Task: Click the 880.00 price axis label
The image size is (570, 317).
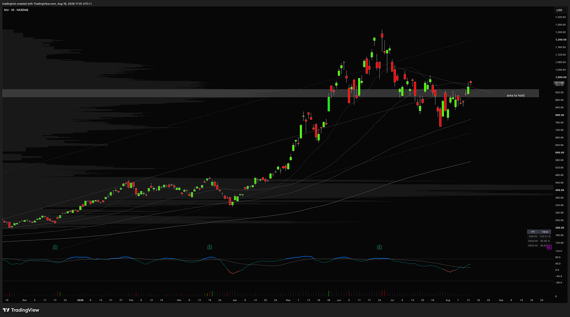Action: [x=559, y=100]
